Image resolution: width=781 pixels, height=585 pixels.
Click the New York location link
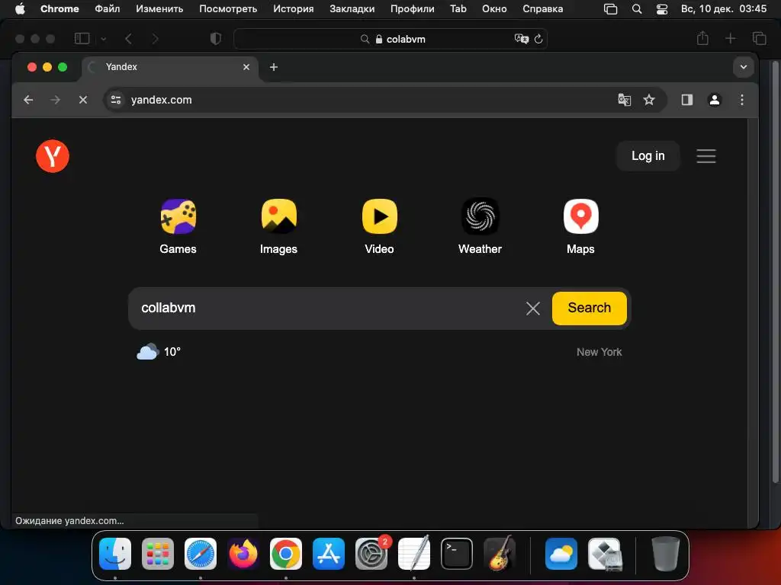click(599, 352)
